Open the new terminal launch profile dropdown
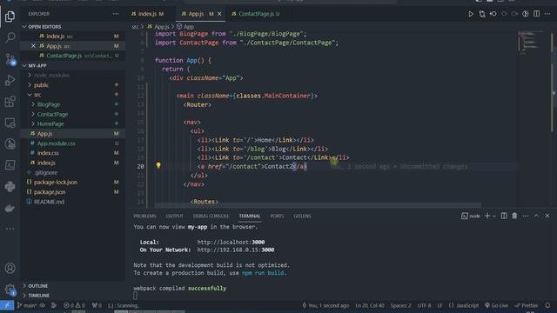557x313 pixels. [494, 216]
